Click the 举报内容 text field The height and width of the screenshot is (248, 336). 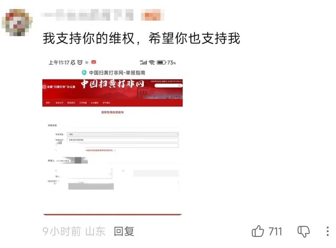(x=123, y=140)
